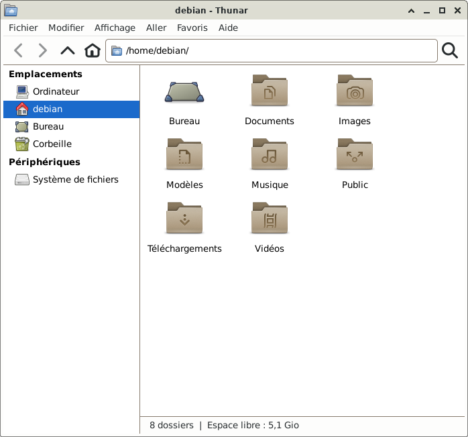Click the Public folder name label

point(355,185)
